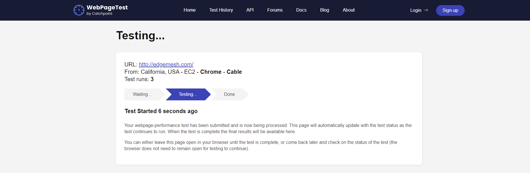Click the Testing... page heading
Screen dimensions: 530x173
point(141,36)
